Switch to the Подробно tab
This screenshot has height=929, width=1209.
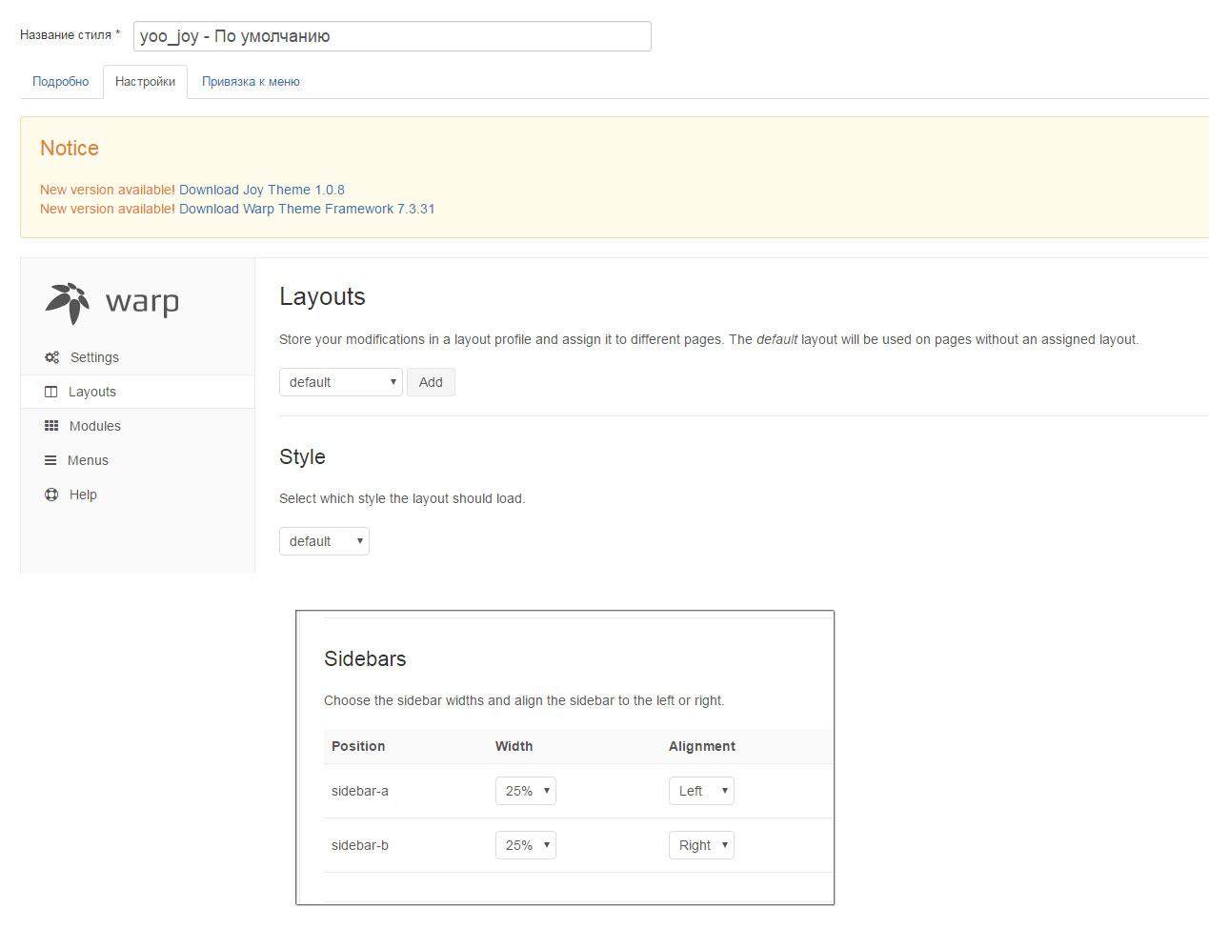(61, 82)
